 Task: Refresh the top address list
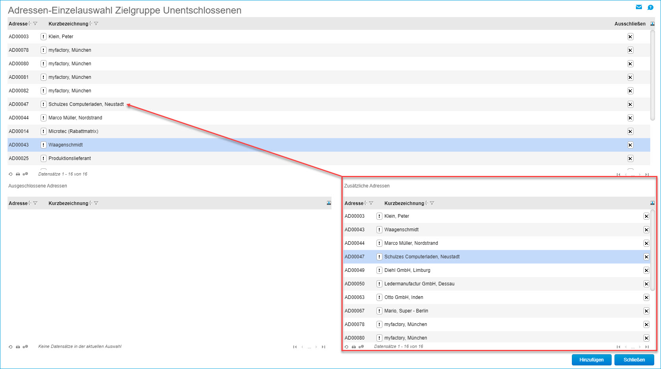pyautogui.click(x=11, y=174)
